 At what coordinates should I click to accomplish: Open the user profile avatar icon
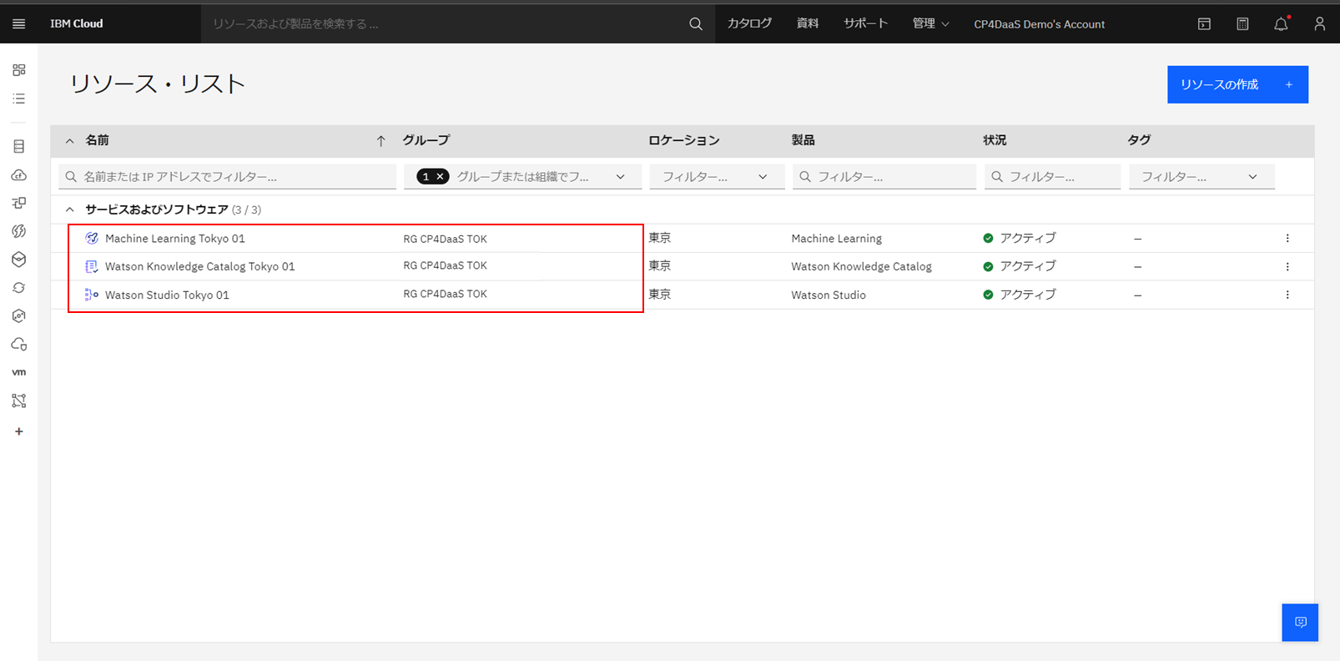[1319, 24]
